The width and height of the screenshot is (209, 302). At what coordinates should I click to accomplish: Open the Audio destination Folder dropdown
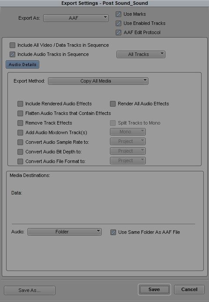point(65,232)
